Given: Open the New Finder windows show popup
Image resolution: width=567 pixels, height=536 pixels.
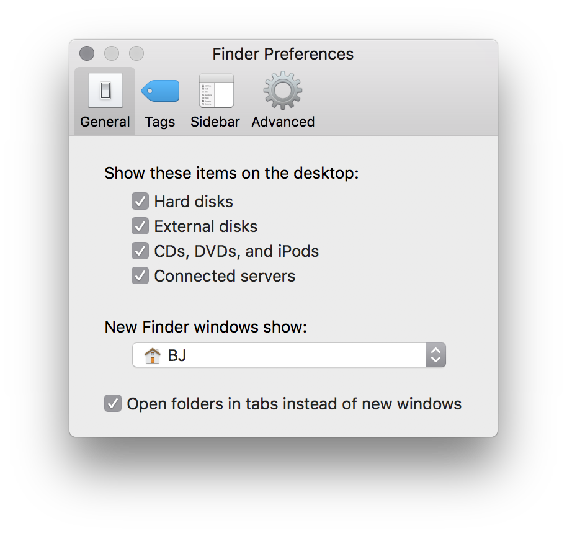Looking at the screenshot, I should (x=289, y=355).
